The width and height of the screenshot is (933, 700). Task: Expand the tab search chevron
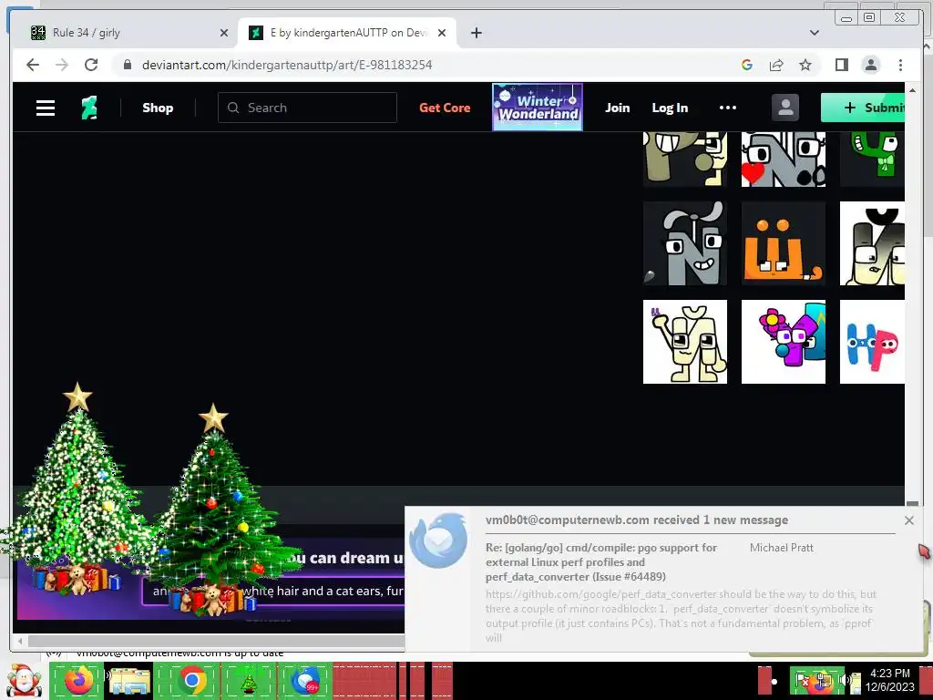pyautogui.click(x=815, y=33)
